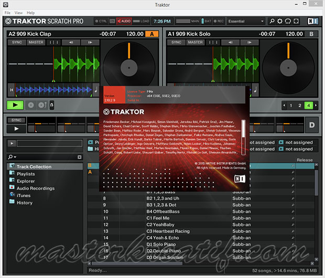Click the note icon beside deck A stripe

(96, 90)
